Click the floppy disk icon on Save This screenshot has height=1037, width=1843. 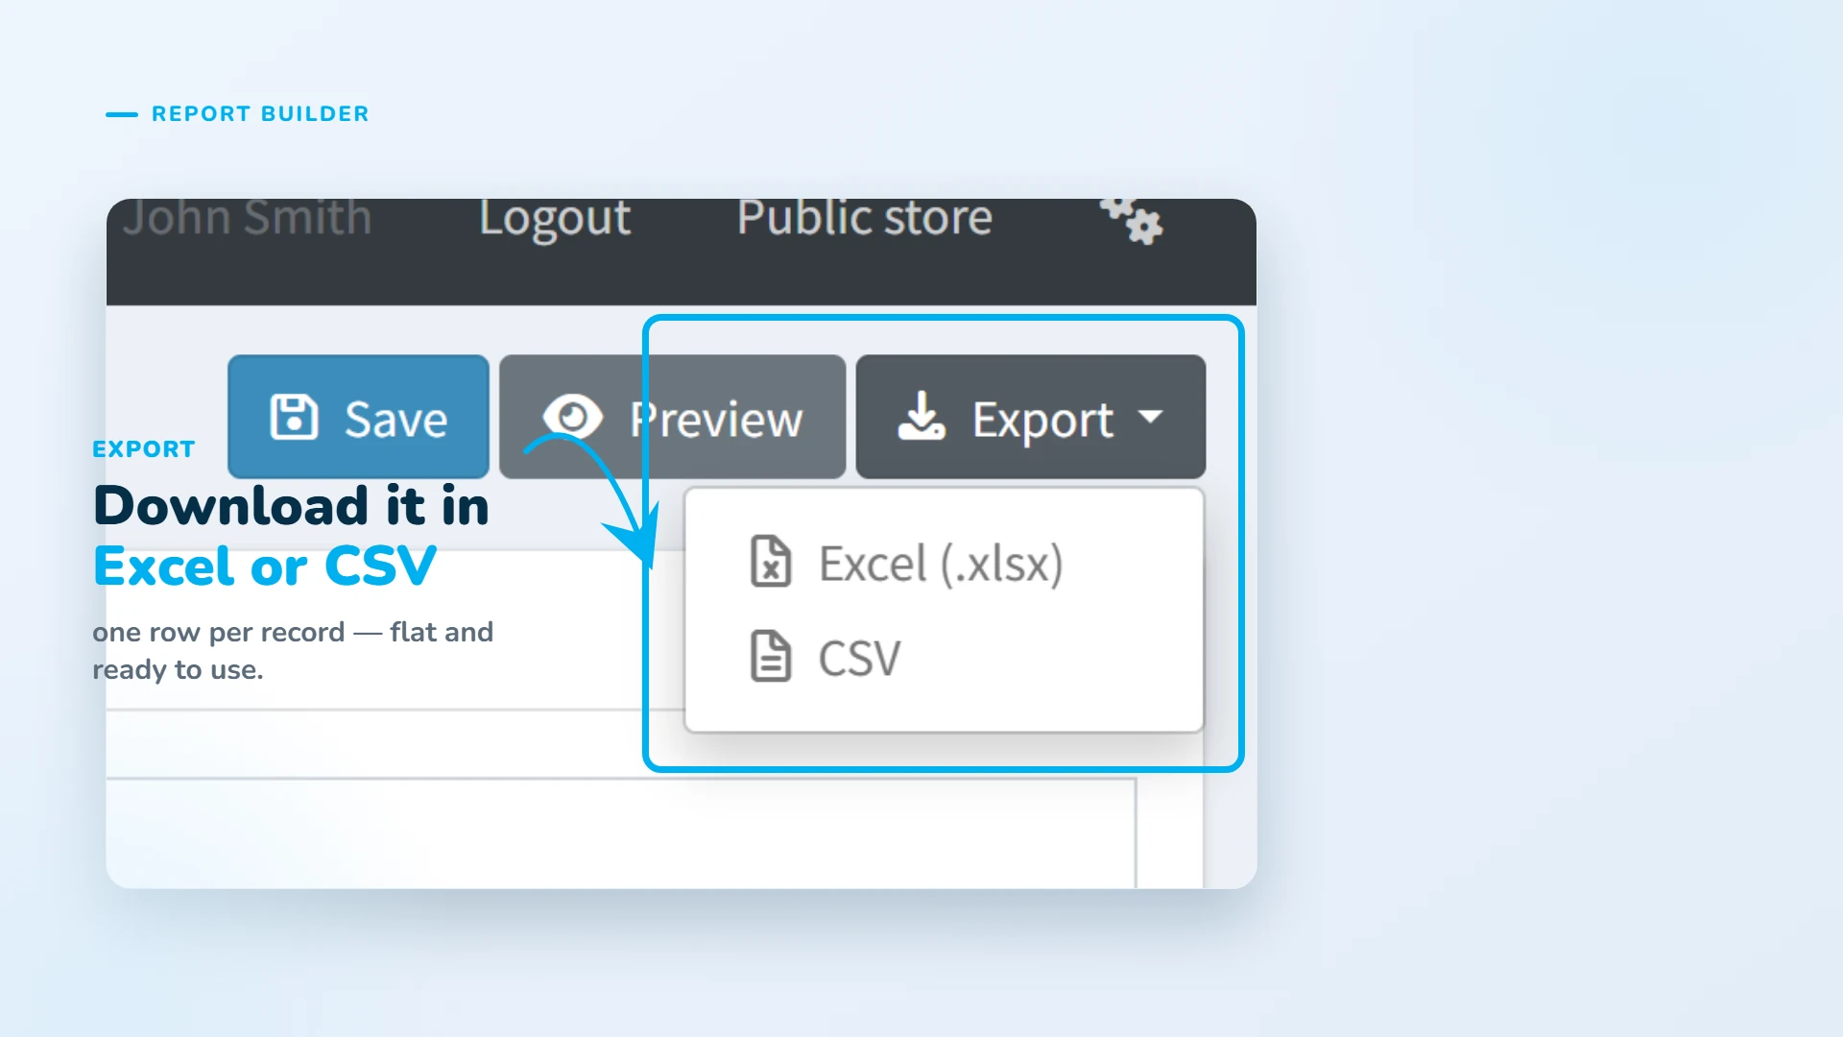[x=294, y=418]
